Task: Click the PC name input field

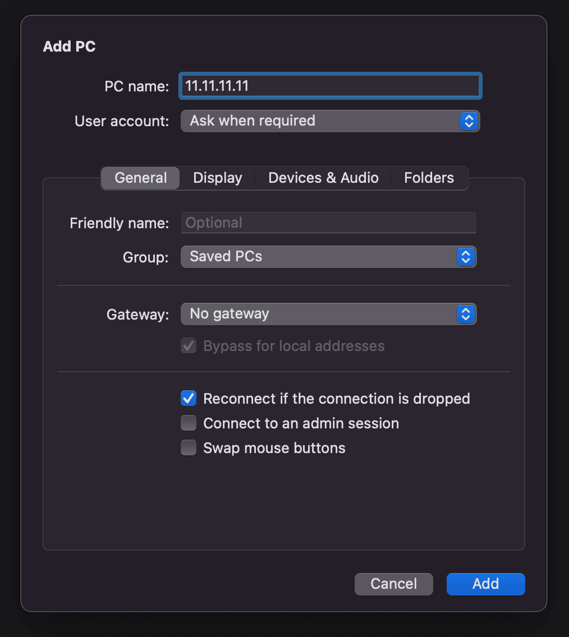Action: 331,86
